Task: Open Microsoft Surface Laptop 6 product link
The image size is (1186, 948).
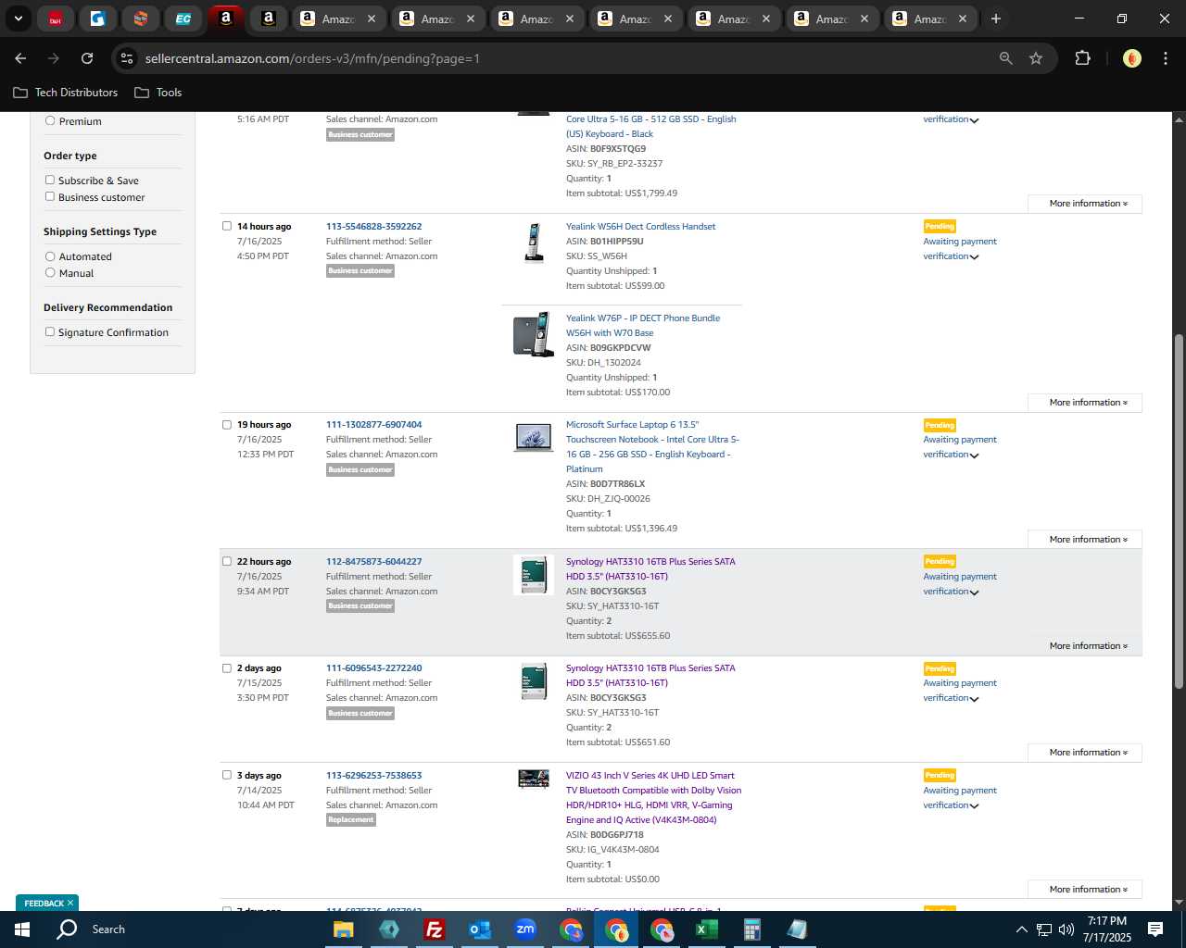Action: click(x=652, y=447)
